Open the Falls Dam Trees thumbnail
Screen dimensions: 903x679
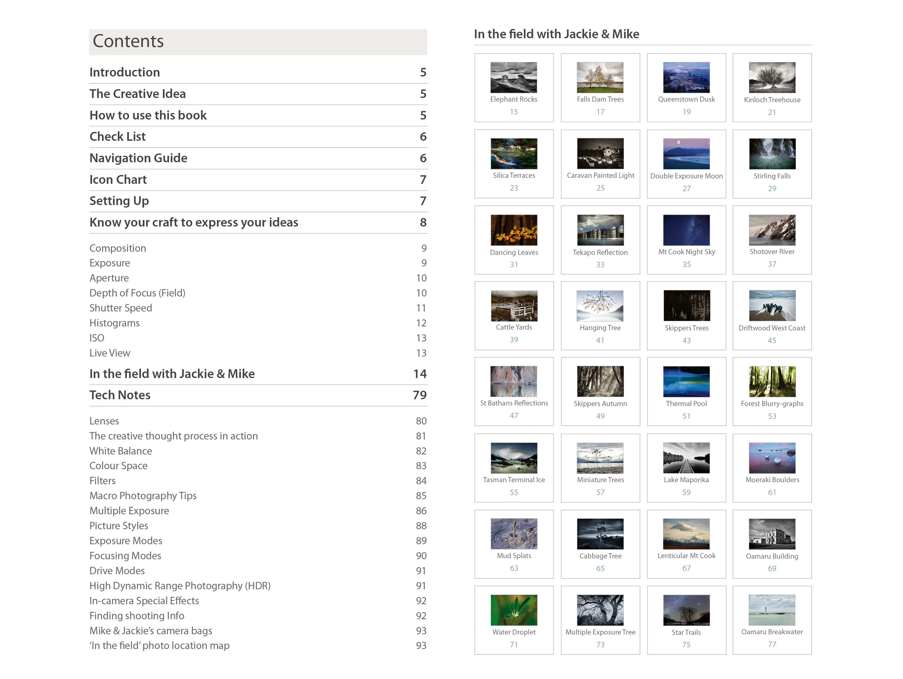click(600, 78)
